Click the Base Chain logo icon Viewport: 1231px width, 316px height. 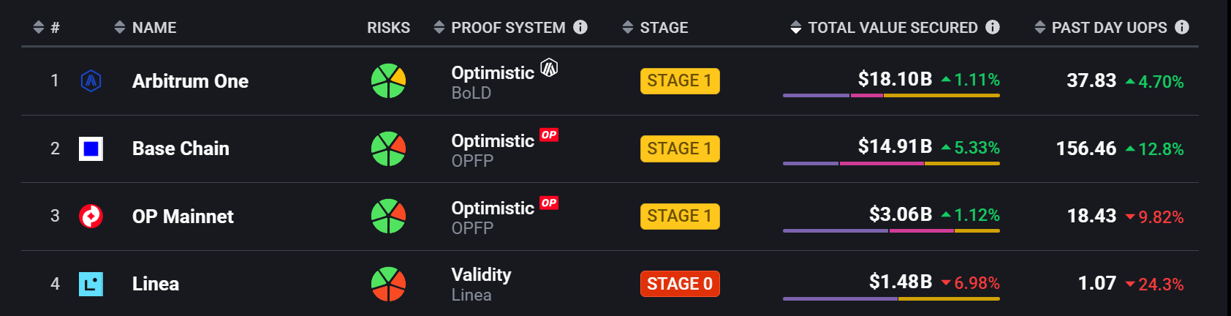click(x=91, y=148)
